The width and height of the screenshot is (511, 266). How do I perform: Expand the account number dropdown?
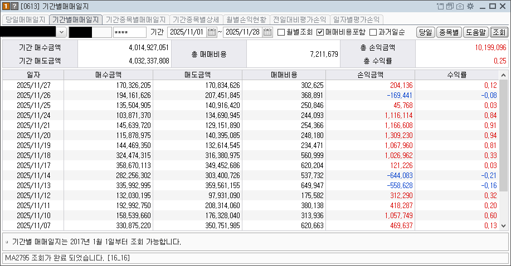point(61,32)
